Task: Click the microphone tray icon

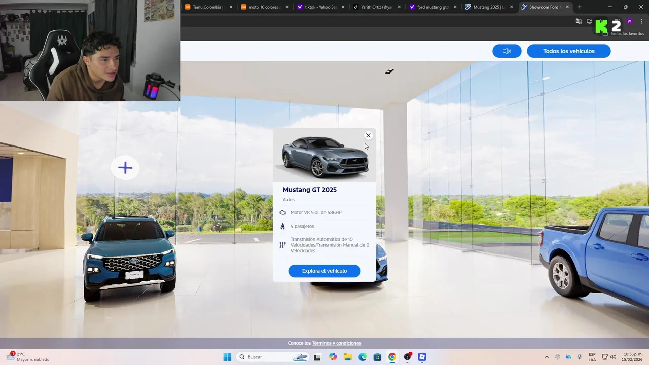Action: pyautogui.click(x=580, y=357)
